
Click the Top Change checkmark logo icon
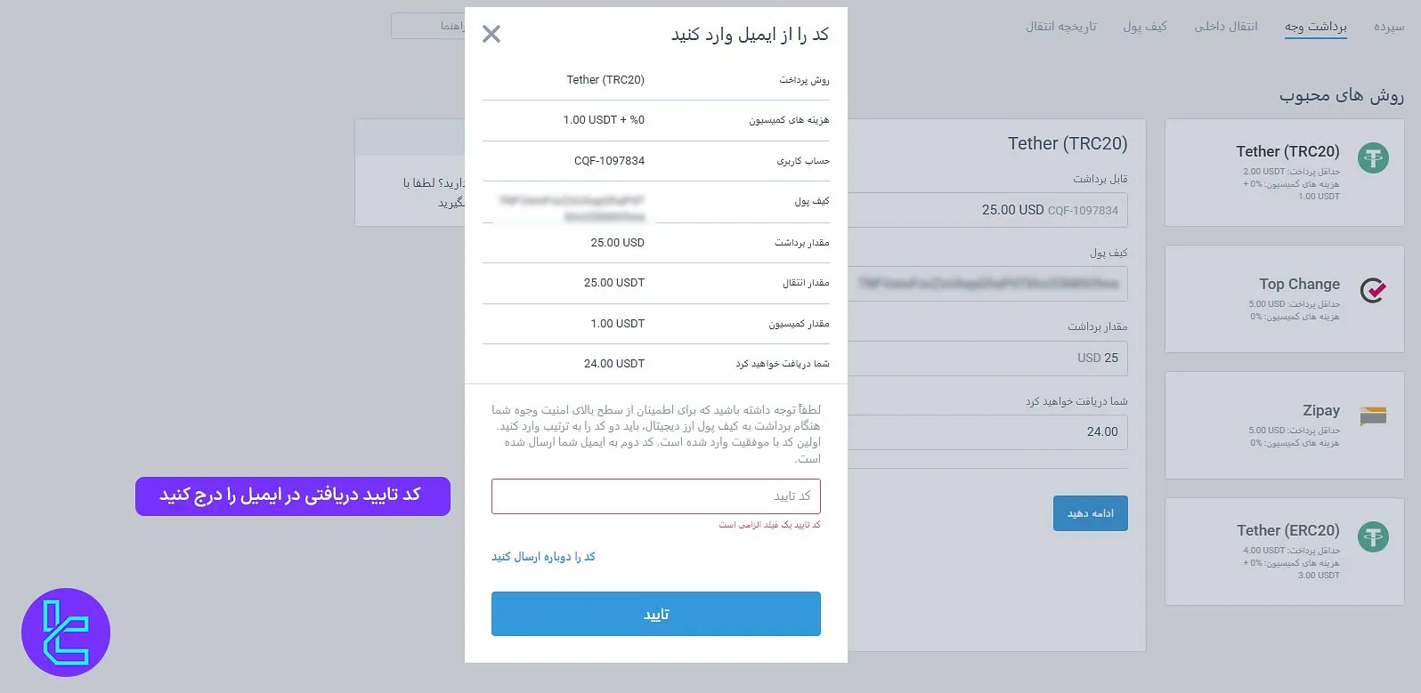(x=1372, y=290)
